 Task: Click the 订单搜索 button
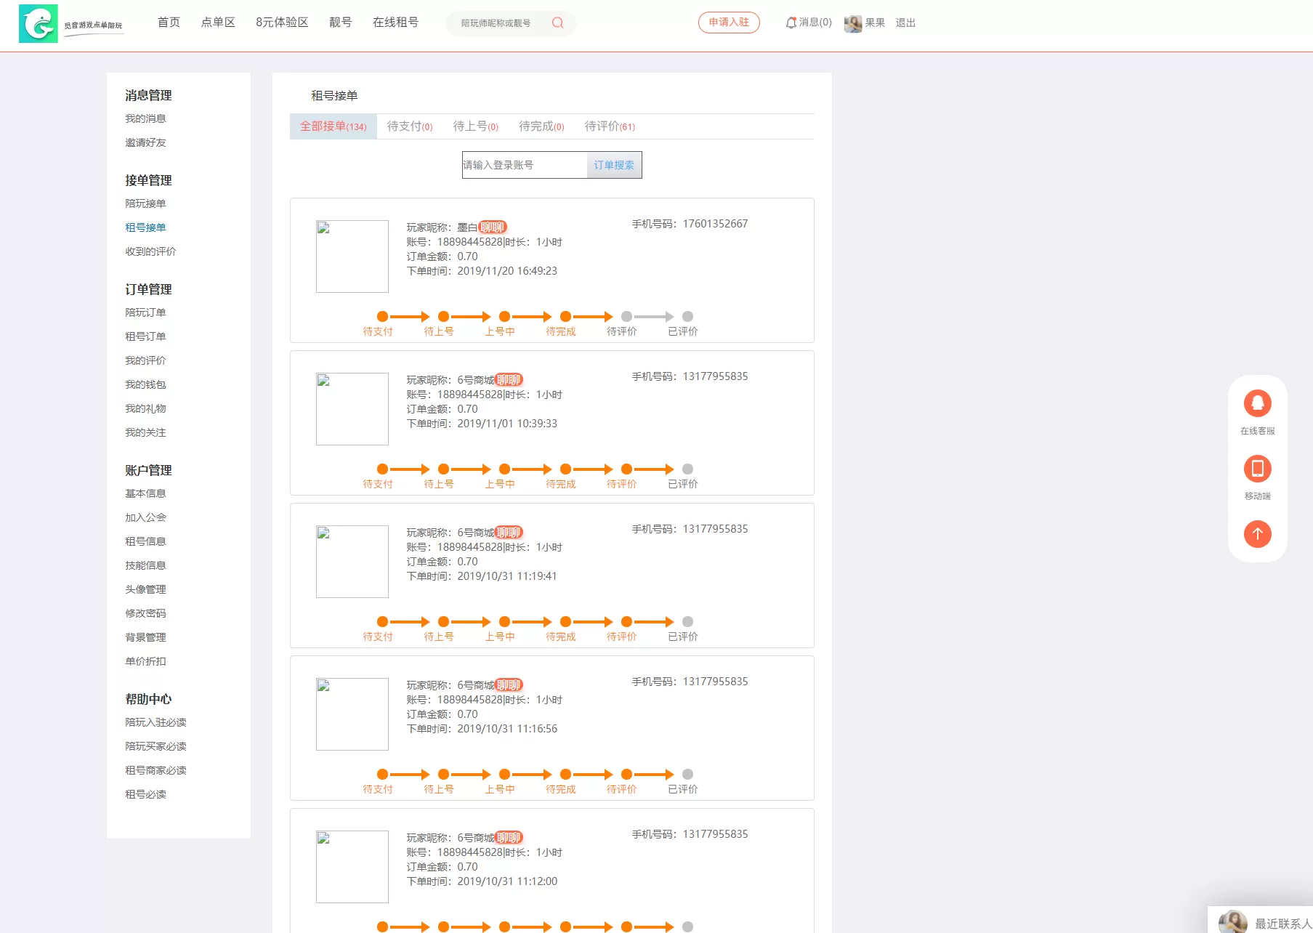click(614, 165)
